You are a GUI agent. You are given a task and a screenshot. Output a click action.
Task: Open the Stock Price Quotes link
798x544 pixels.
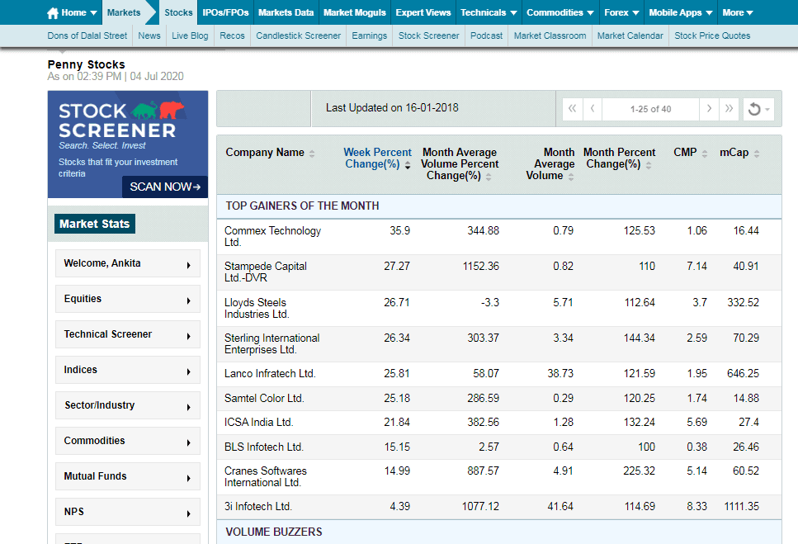coord(712,35)
